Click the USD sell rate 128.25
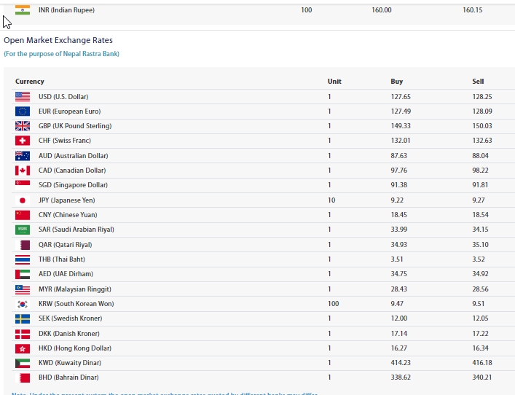Screen dimensions: 515x395 pyautogui.click(x=482, y=97)
